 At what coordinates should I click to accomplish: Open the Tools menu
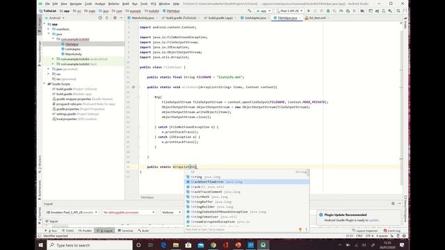[x=144, y=3]
